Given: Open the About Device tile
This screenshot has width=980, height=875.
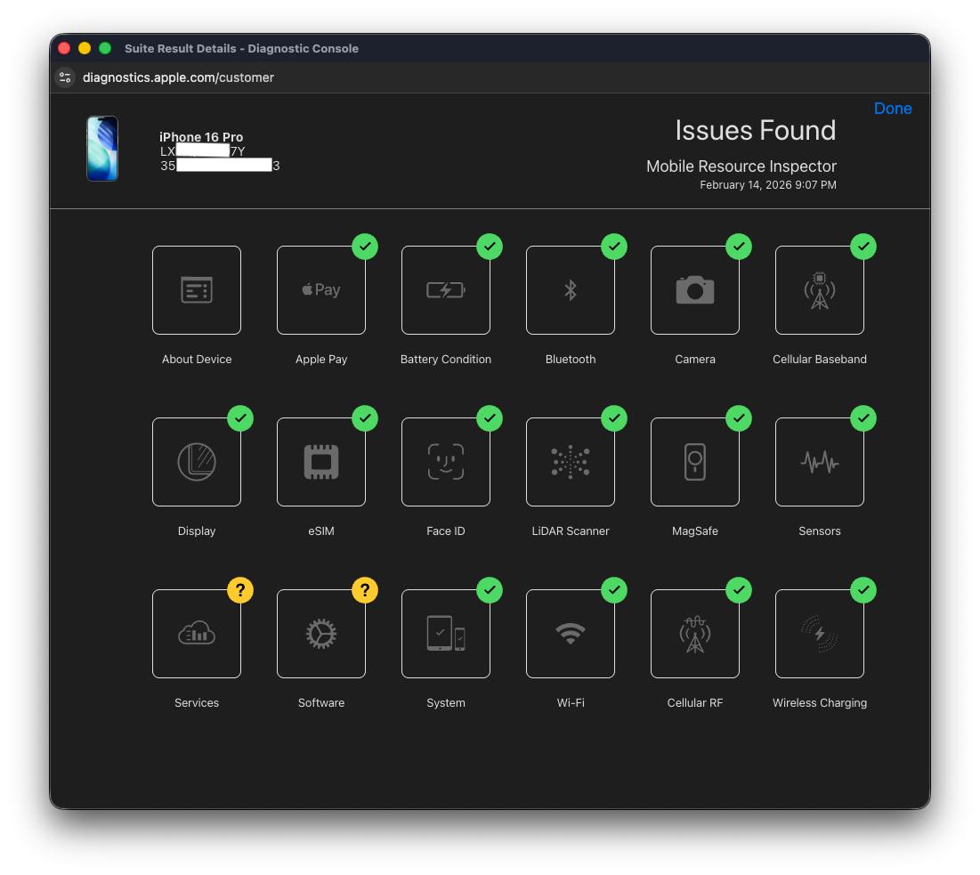Looking at the screenshot, I should point(197,290).
